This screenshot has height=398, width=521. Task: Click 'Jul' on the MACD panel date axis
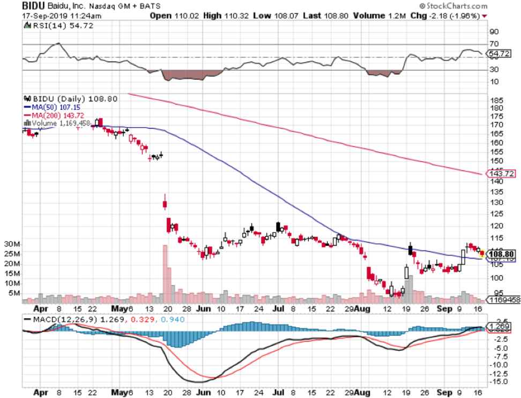(278, 392)
